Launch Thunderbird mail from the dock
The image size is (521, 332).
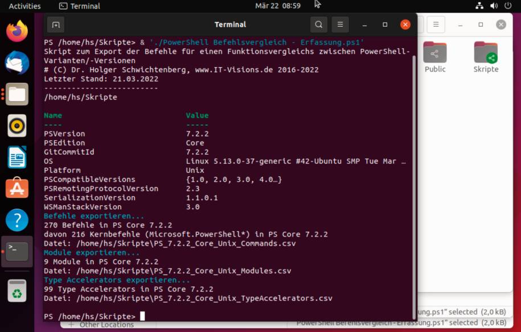tap(17, 63)
